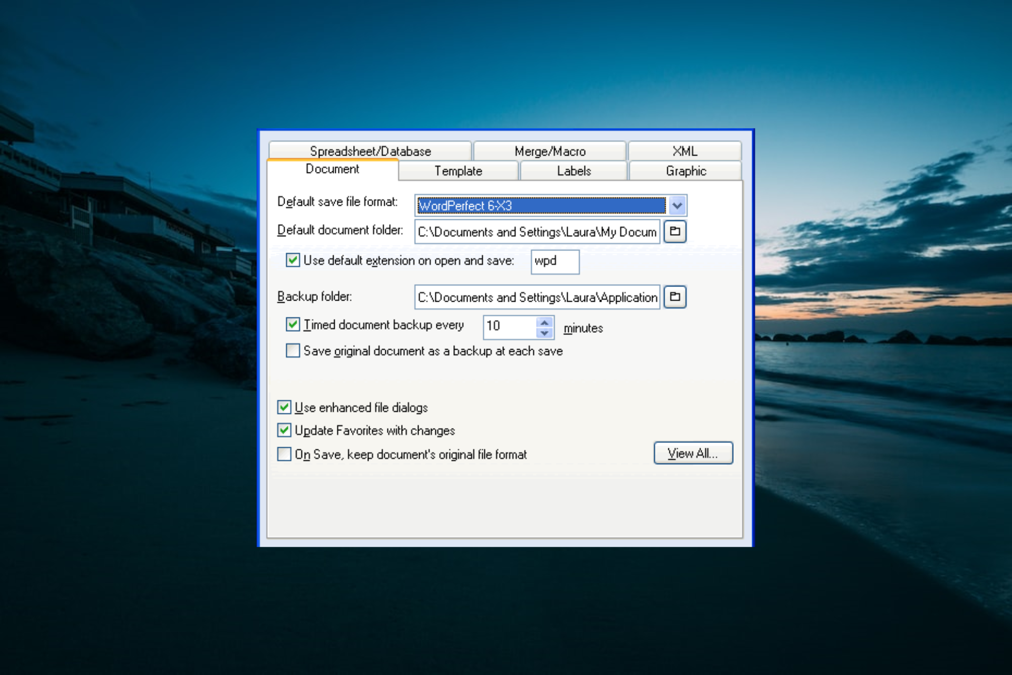Toggle Update Favorites with changes
Viewport: 1012px width, 675px height.
[x=284, y=430]
